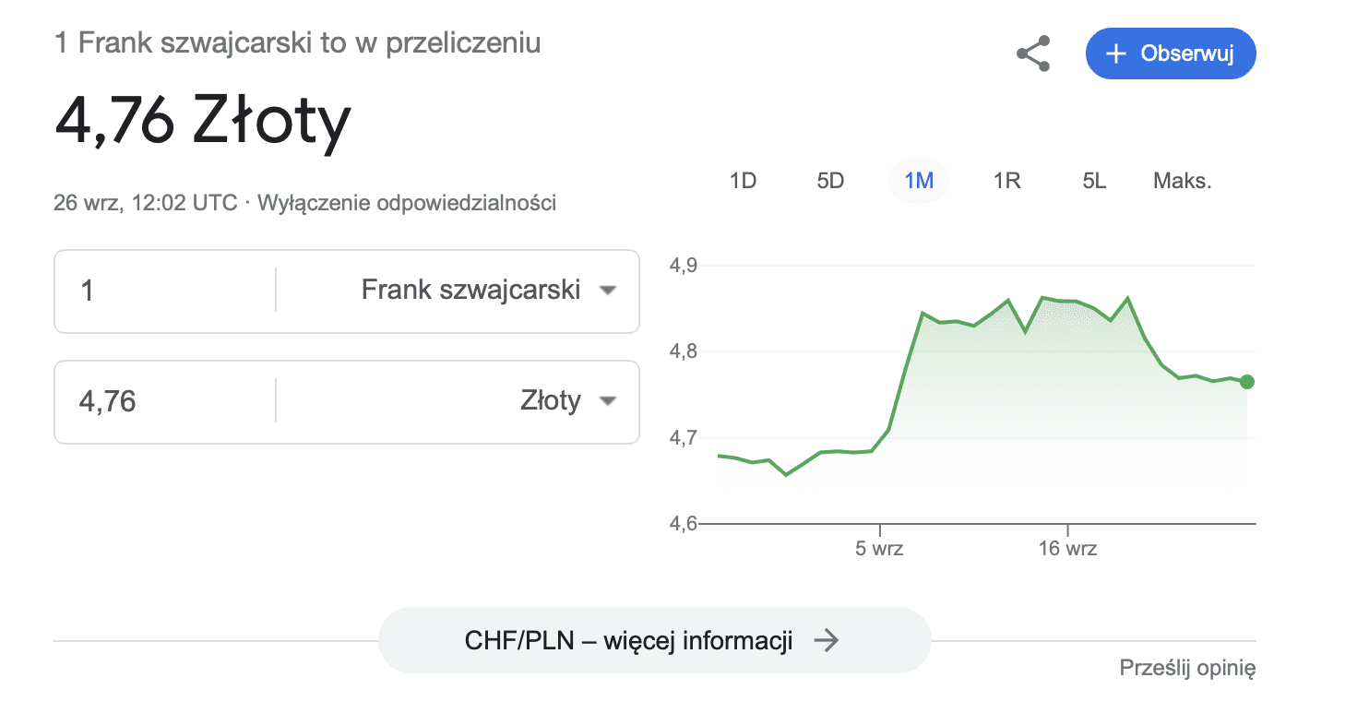
Task: Click the Frank amount input field
Action: tap(166, 291)
